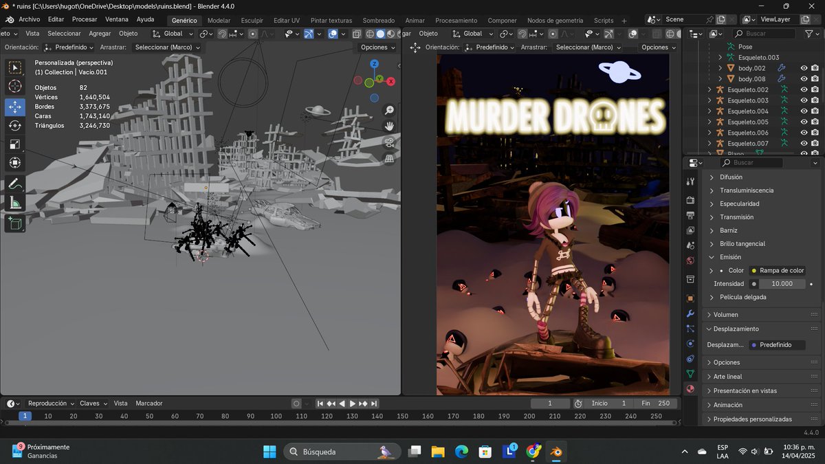Click the timeline Fin 250 field
Image resolution: width=825 pixels, height=464 pixels.
tap(655, 404)
